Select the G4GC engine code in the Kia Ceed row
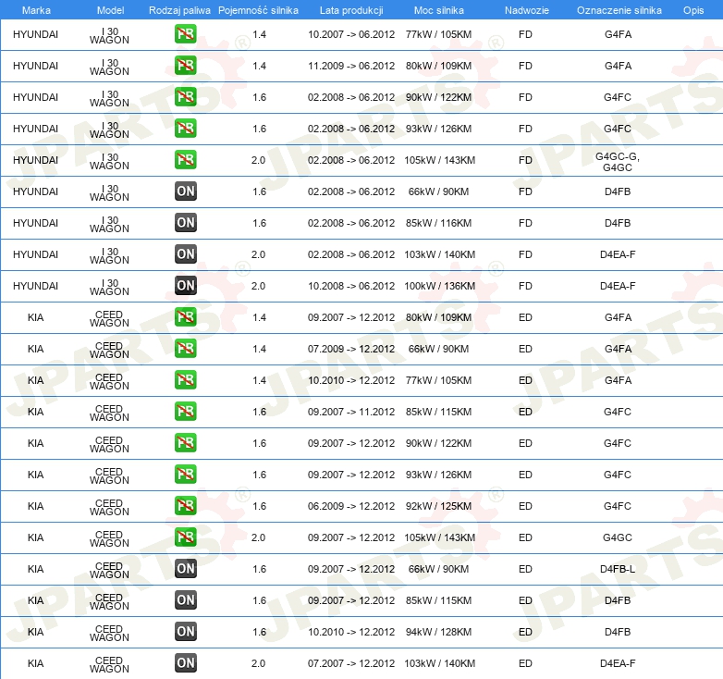The height and width of the screenshot is (679, 723). pos(618,537)
